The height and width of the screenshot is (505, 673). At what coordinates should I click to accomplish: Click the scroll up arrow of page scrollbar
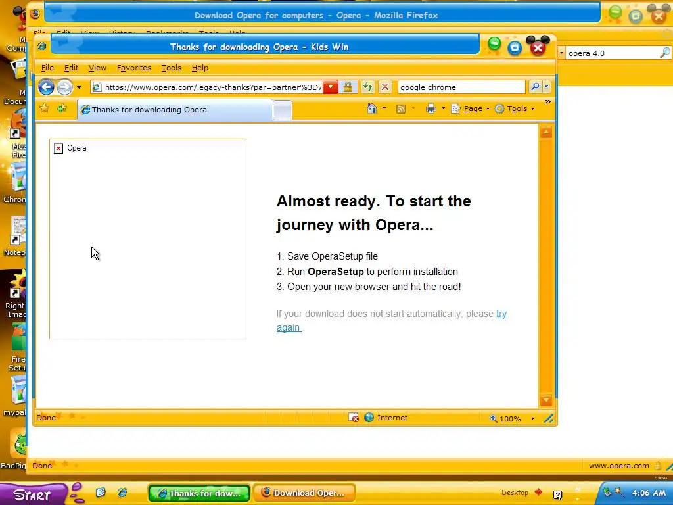[x=546, y=132]
